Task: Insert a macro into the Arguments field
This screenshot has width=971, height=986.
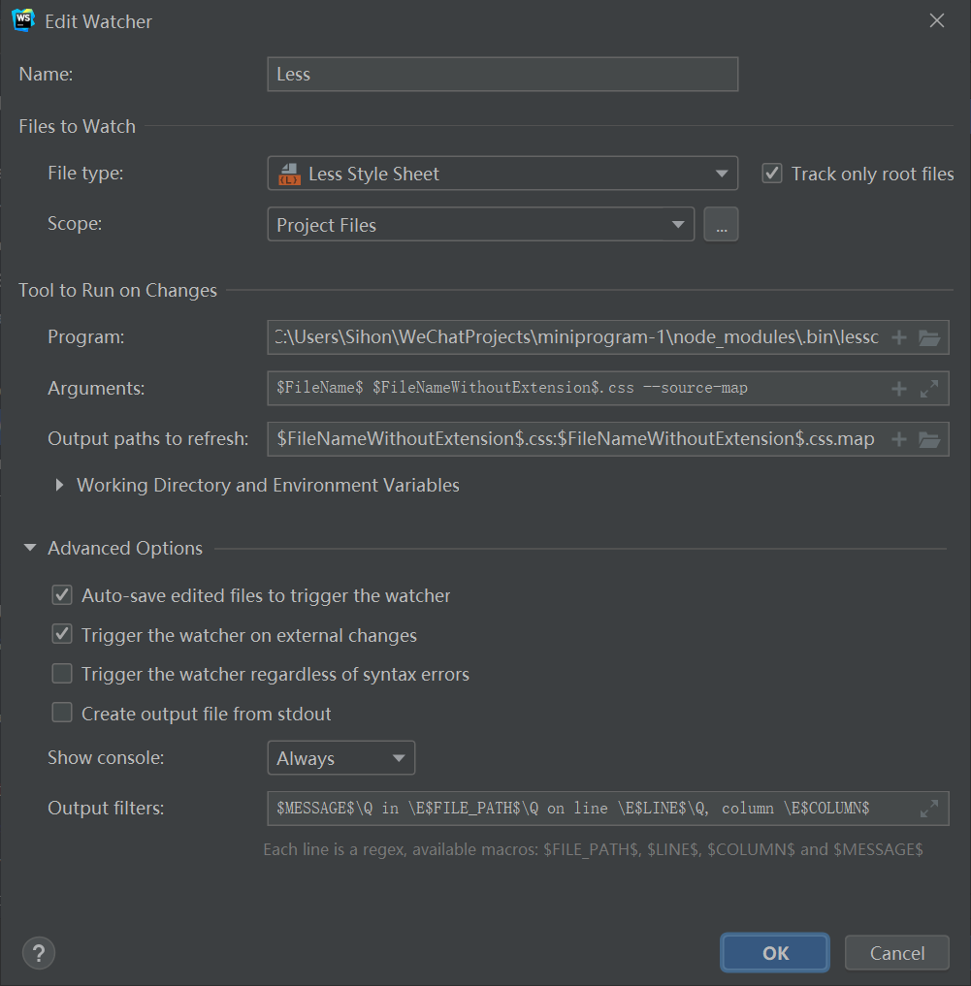Action: (898, 388)
